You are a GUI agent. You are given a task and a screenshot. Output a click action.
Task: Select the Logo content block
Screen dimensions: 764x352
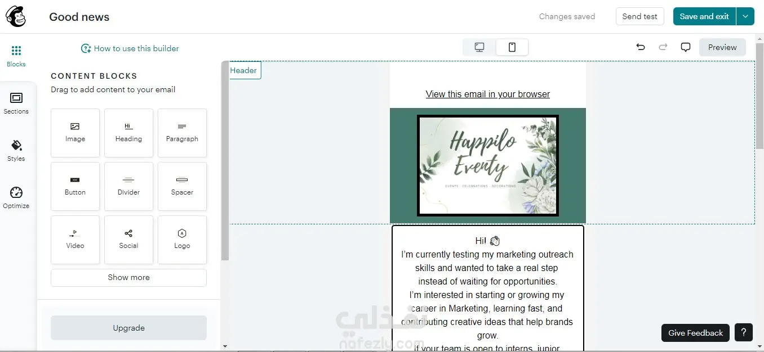coord(182,240)
